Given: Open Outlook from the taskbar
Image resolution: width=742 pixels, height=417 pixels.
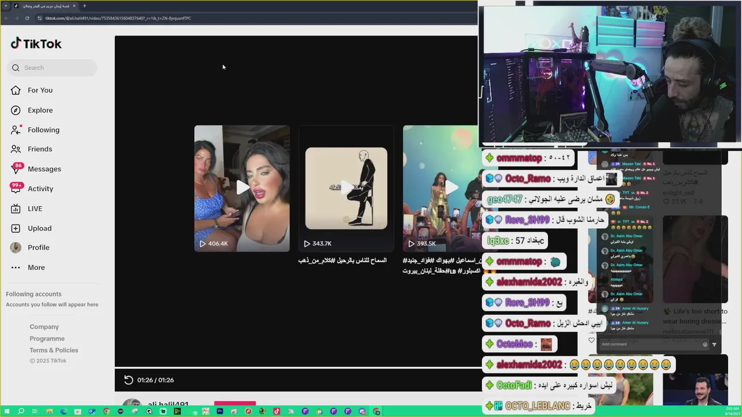Looking at the screenshot, I should pos(92,411).
